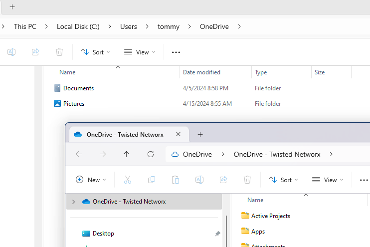Open Sort menu in front window
370x247 pixels.
(283, 180)
